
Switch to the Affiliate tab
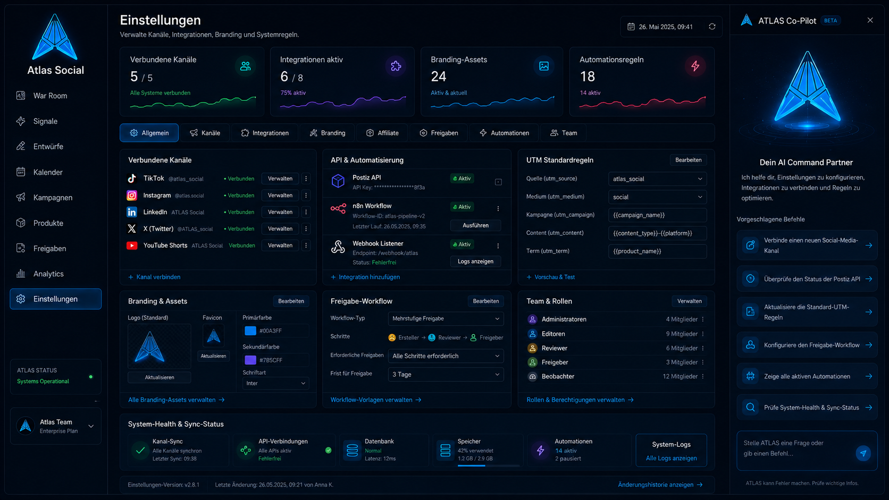382,133
